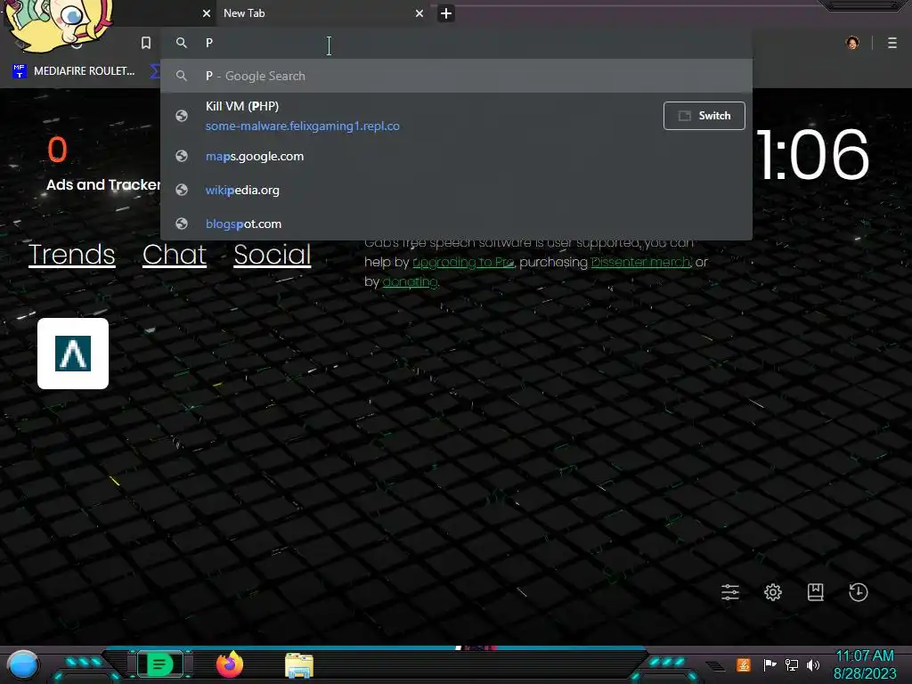912x684 pixels.
Task: Open settings gear on new tab page
Action: pyautogui.click(x=773, y=592)
